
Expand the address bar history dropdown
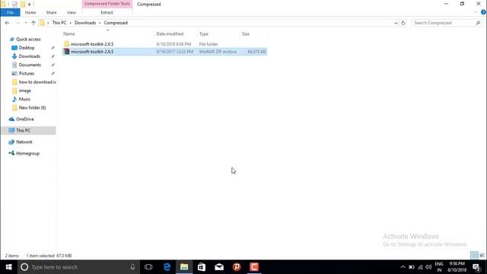click(x=396, y=23)
